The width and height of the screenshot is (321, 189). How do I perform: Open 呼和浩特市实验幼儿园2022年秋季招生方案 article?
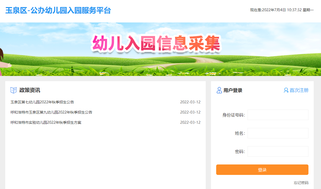pyautogui.click(x=46, y=122)
